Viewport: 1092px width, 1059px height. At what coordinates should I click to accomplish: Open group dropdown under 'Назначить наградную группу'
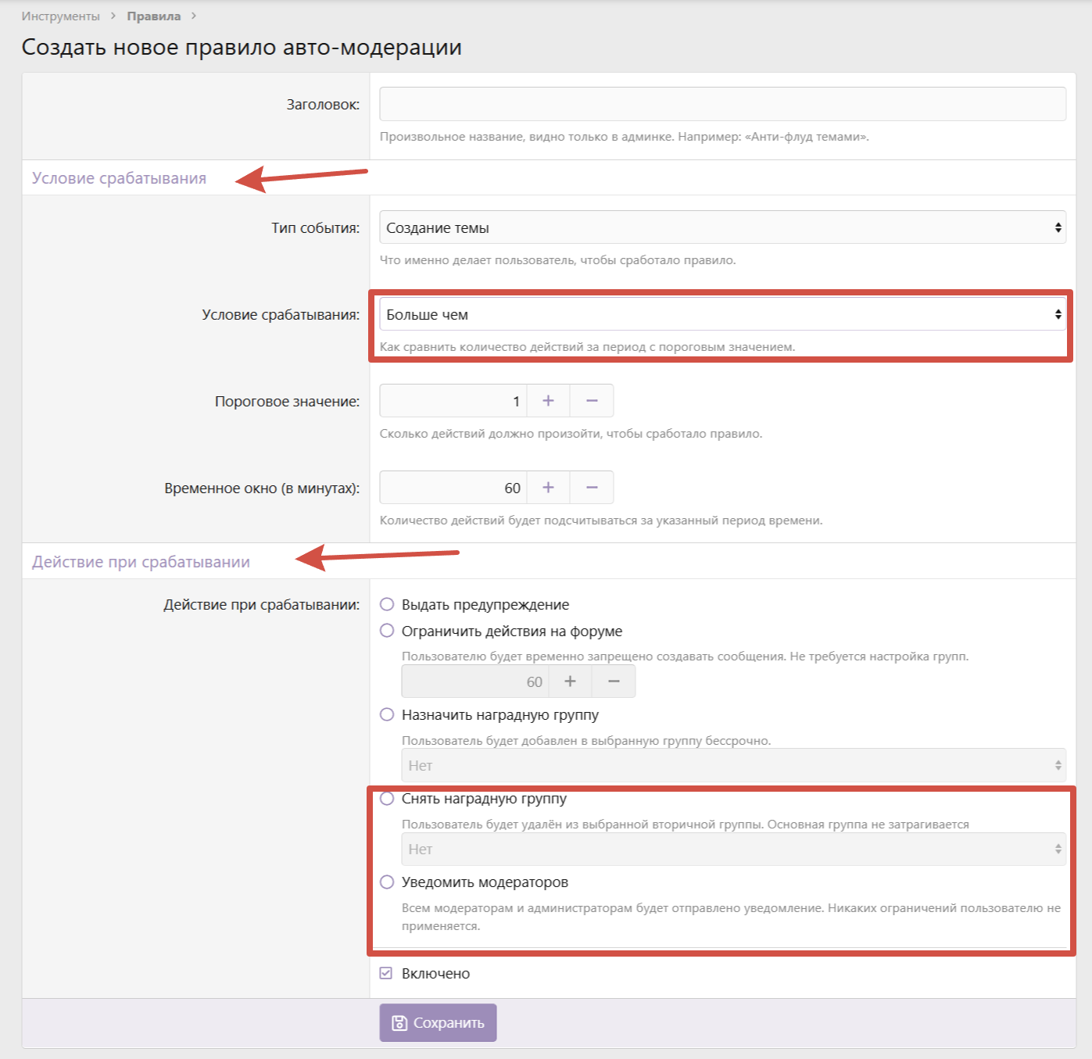click(x=734, y=765)
